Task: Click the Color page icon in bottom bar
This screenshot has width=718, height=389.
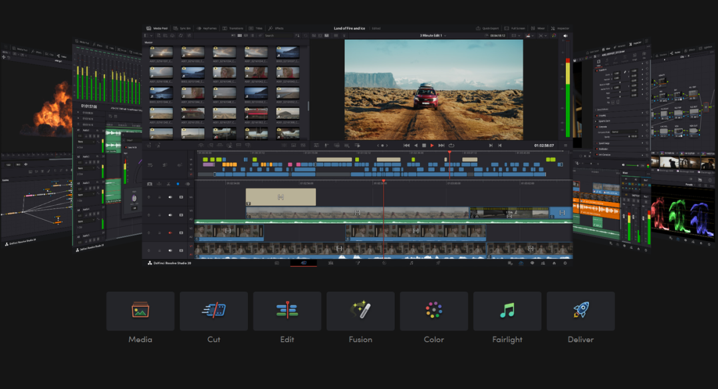Action: [x=384, y=263]
